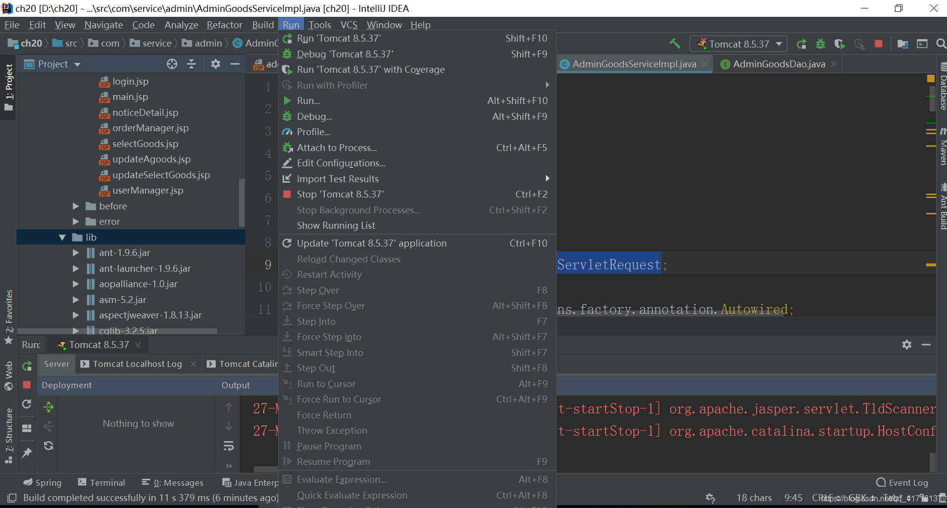Click the Project tree horizontal scrollbar
947x508 pixels.
pos(118,331)
